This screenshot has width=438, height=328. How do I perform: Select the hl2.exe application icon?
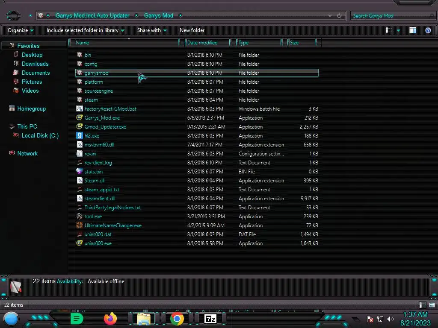[80, 135]
